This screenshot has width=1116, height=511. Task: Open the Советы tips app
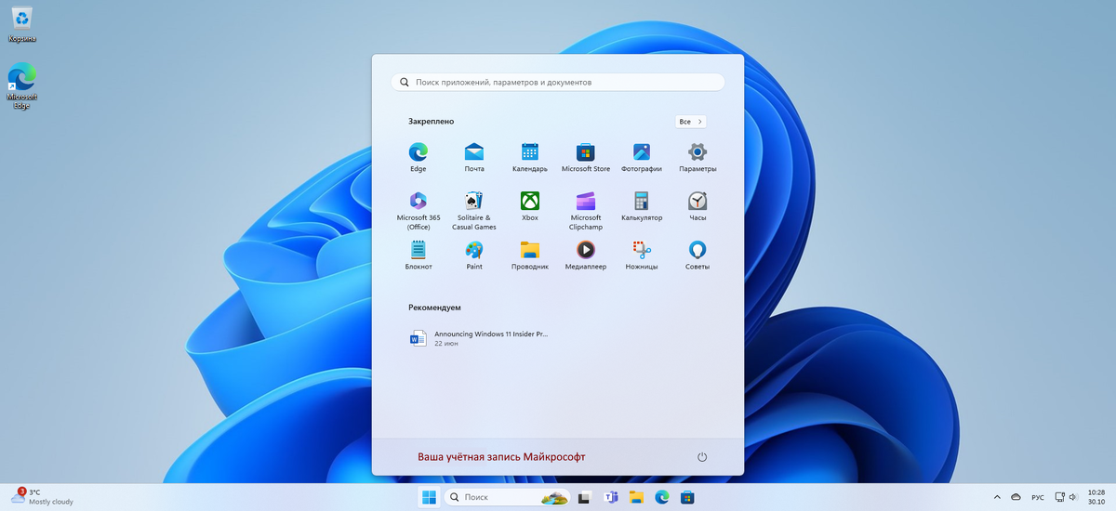tap(697, 255)
